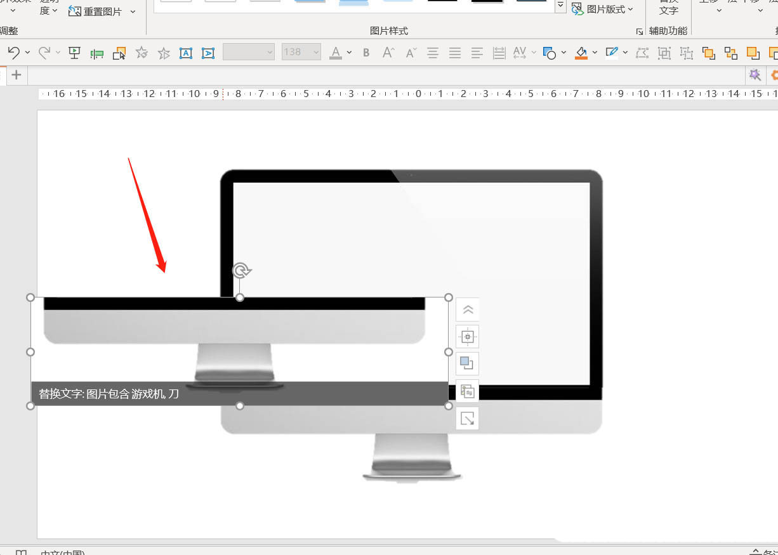This screenshot has height=555, width=778.
Task: Start slideshow from beginning icon
Action: [74, 53]
